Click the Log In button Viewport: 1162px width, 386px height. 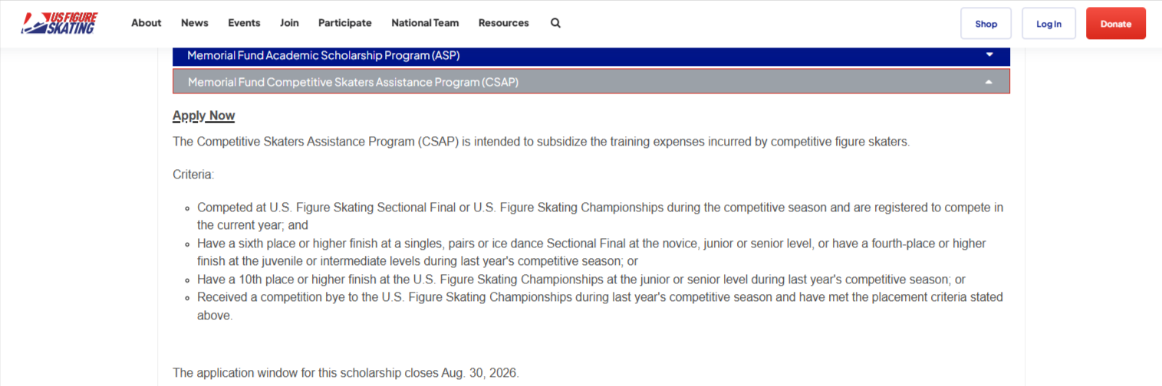click(x=1048, y=24)
